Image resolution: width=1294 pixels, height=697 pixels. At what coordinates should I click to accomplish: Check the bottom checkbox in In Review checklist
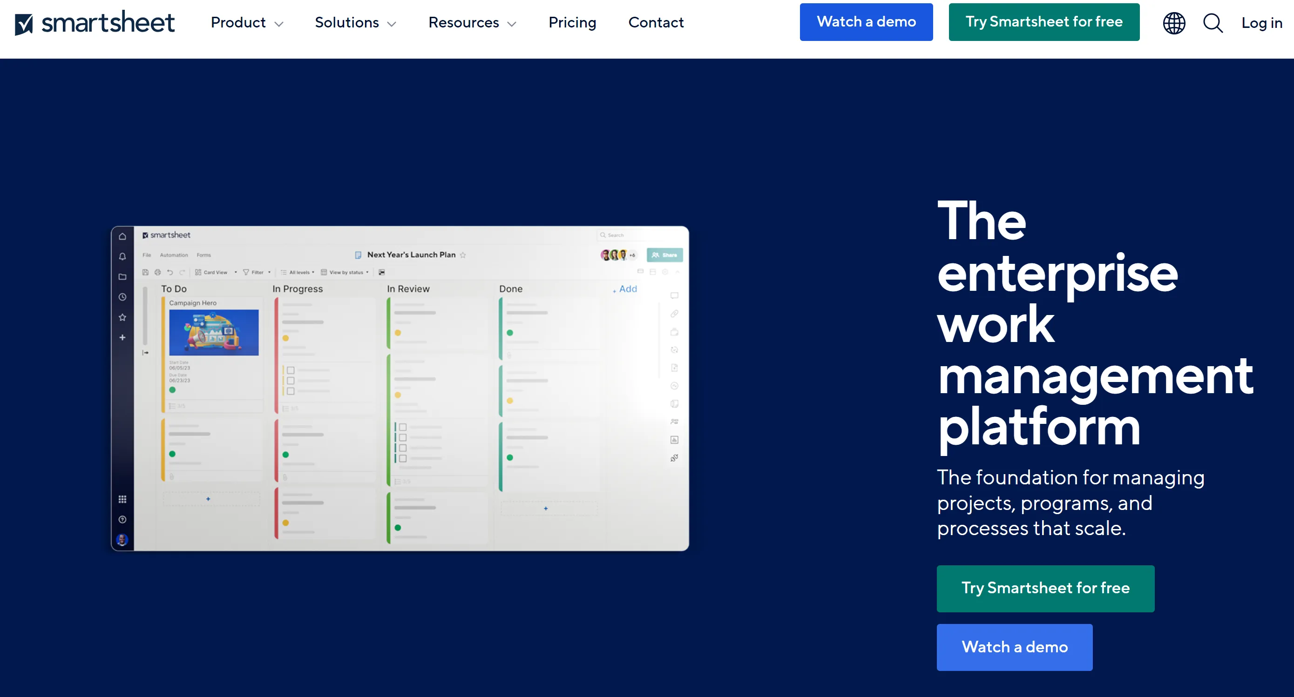point(402,458)
